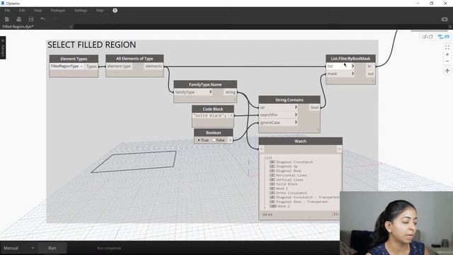This screenshot has height=255, width=453.
Task: Collapse the List root in Watch
Action: point(268,158)
